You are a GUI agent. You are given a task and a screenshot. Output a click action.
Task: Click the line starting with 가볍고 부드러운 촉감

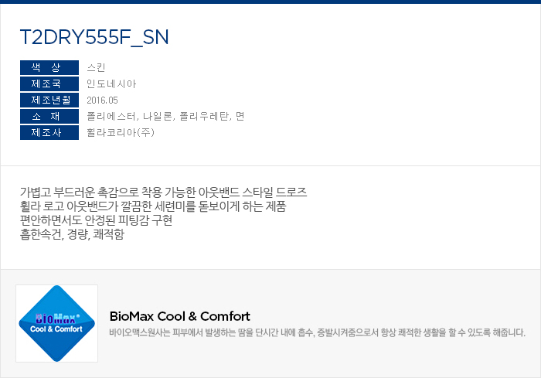(x=164, y=192)
